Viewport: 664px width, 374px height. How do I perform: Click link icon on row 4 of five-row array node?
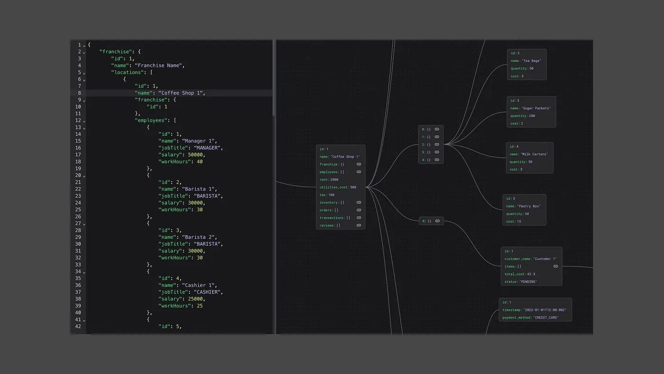point(437,160)
